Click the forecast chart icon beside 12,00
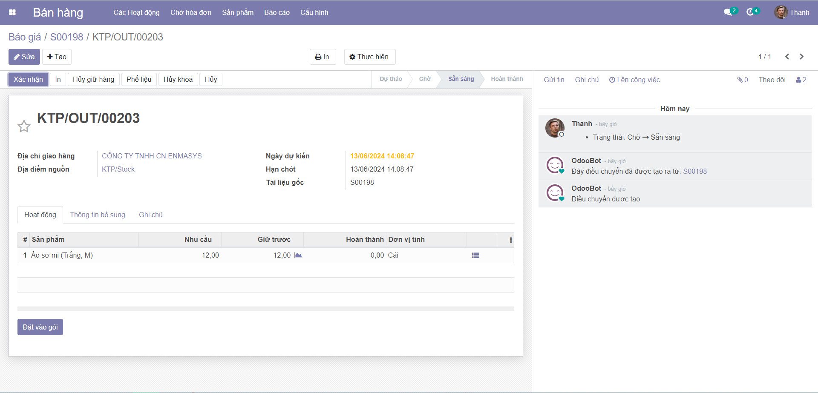The height and width of the screenshot is (393, 818). tap(298, 255)
